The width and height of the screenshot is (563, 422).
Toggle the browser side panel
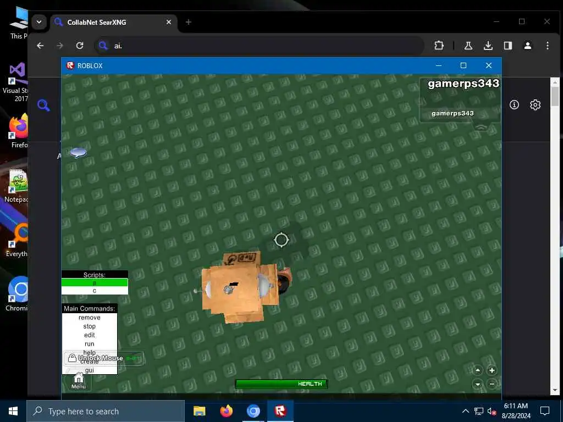tap(507, 46)
